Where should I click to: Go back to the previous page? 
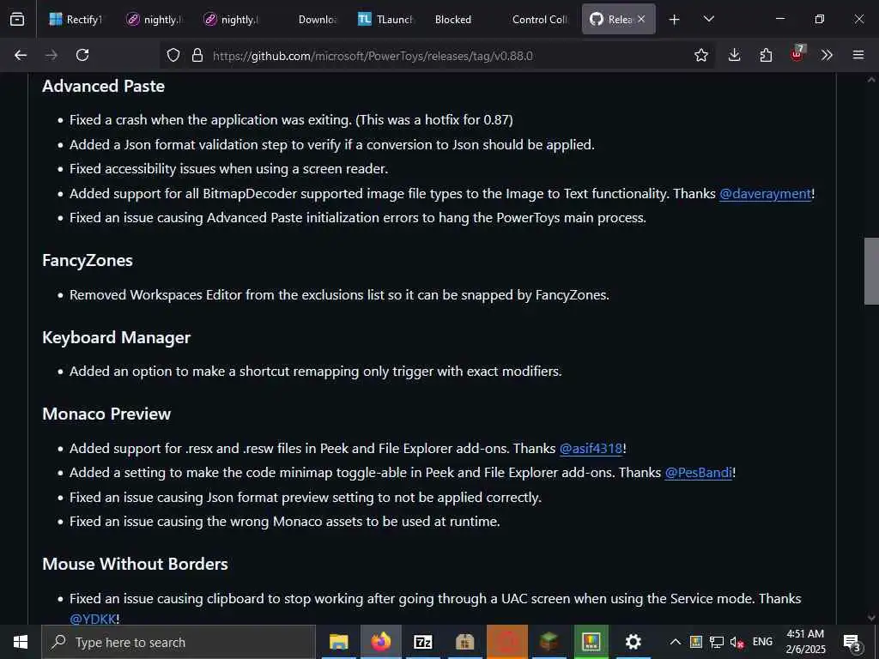pyautogui.click(x=21, y=55)
